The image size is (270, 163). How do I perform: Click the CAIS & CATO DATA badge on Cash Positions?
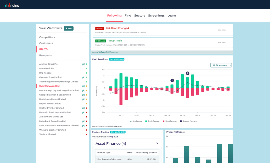[116, 59]
